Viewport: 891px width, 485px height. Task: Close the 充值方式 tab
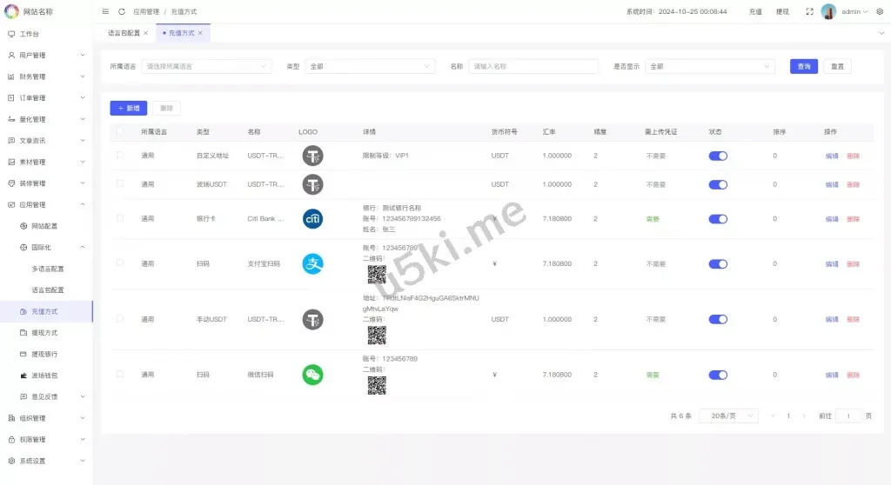(x=200, y=33)
